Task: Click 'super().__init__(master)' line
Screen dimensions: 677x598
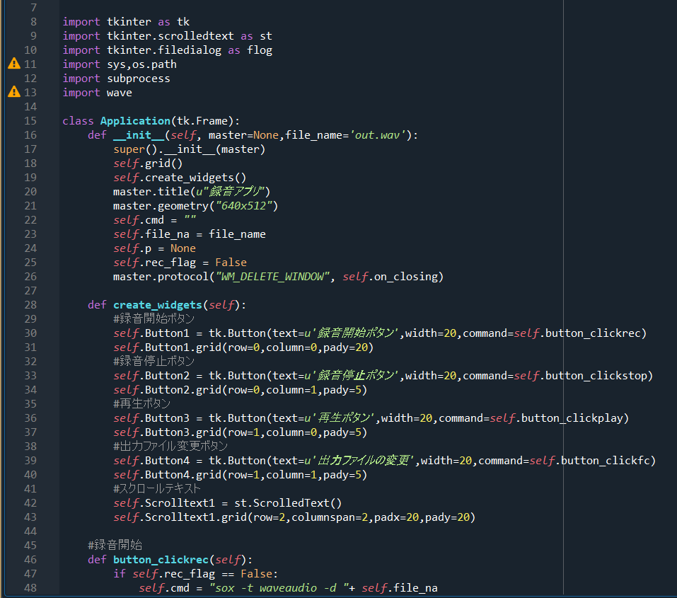Action: pos(189,149)
